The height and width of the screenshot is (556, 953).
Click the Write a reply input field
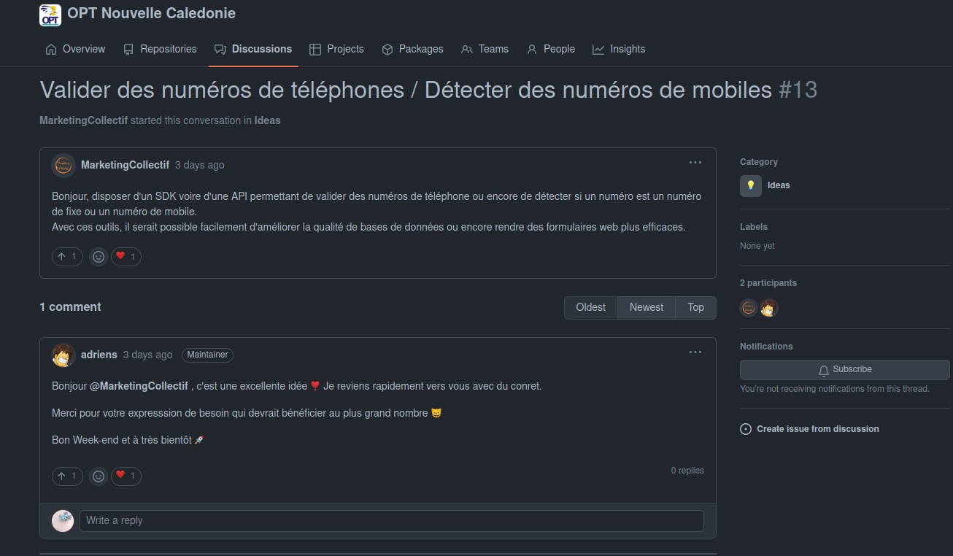tap(391, 520)
